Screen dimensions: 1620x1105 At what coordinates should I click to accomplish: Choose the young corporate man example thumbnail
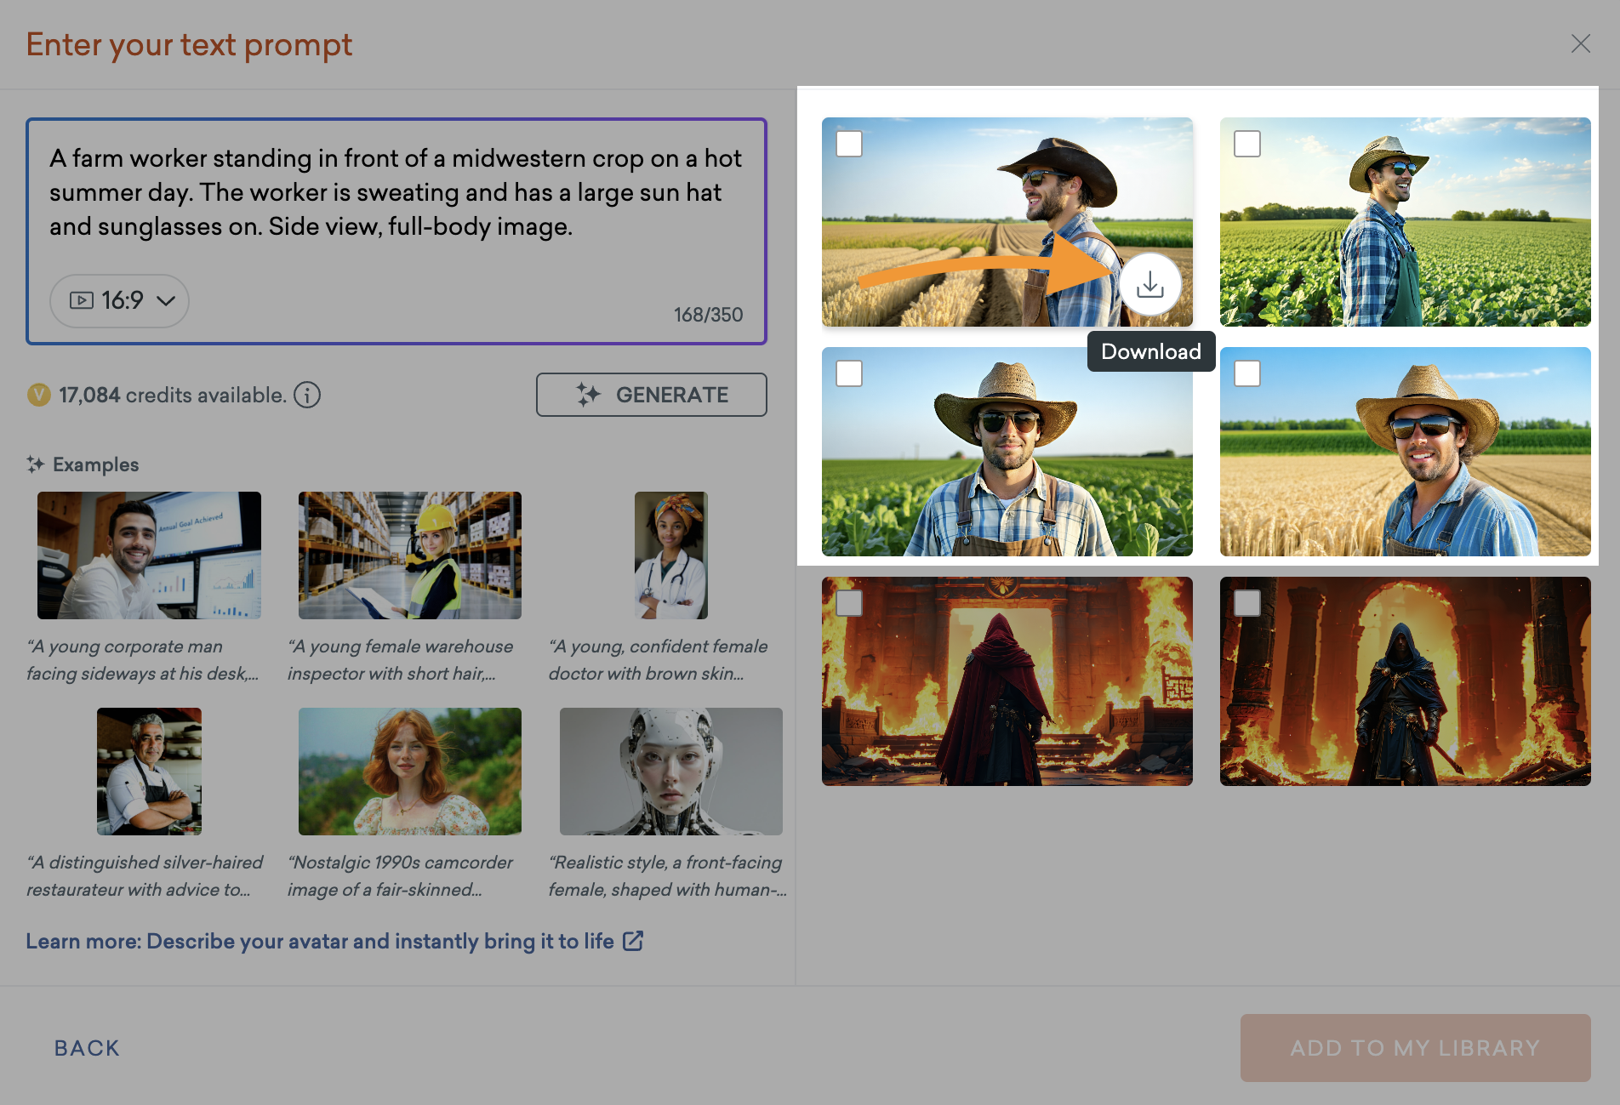coord(149,555)
